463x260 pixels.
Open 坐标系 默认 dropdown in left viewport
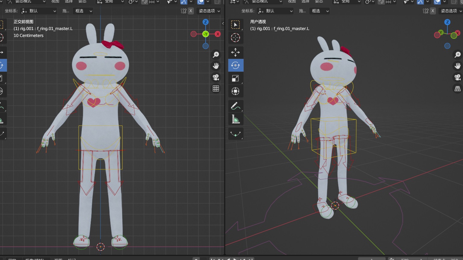pyautogui.click(x=39, y=11)
